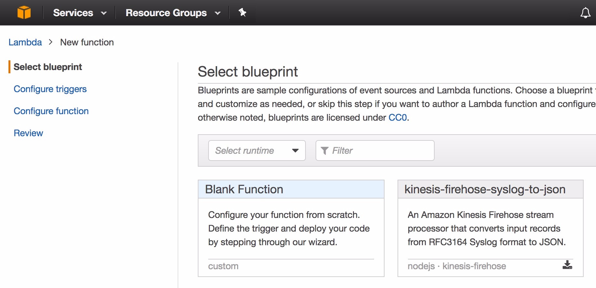Go to the Review step
The height and width of the screenshot is (288, 596).
(28, 133)
